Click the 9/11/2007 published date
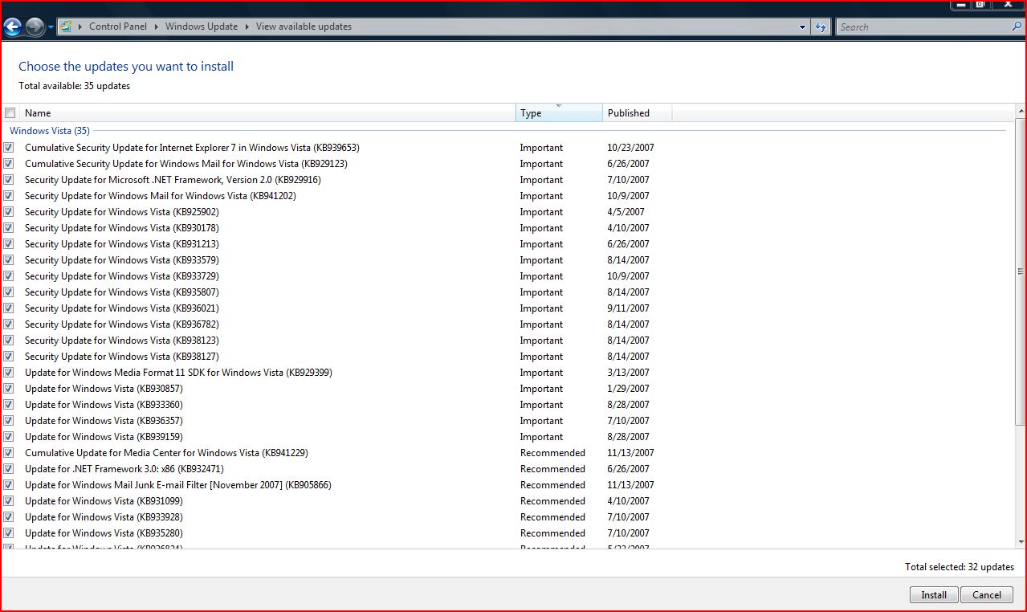This screenshot has width=1027, height=612. (x=629, y=308)
